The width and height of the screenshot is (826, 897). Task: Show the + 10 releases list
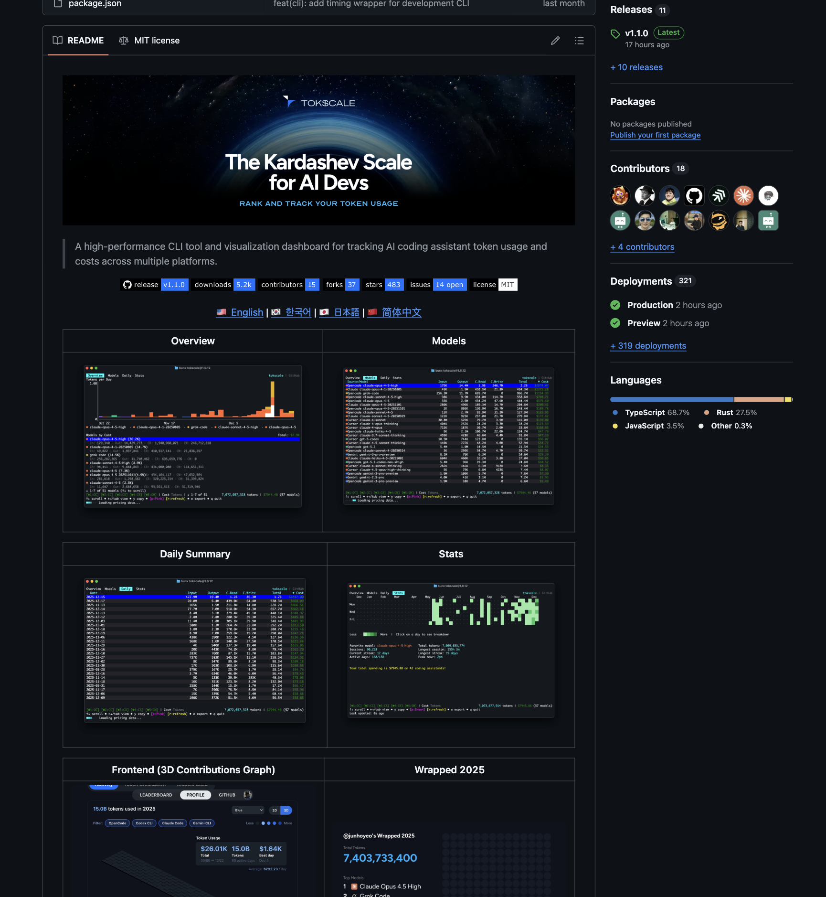point(636,67)
